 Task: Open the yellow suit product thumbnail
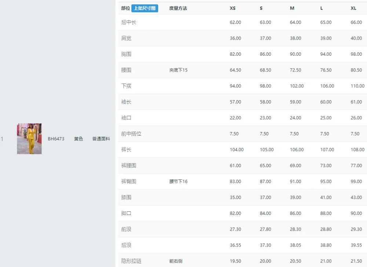[x=29, y=139]
